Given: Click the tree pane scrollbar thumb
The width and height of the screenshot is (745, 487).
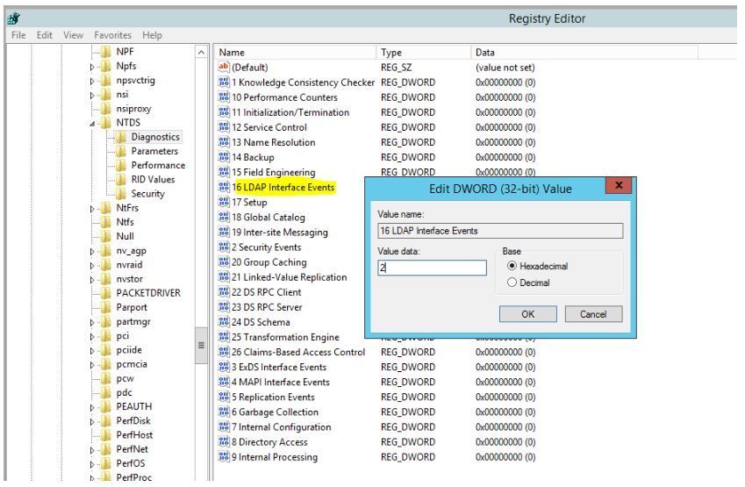Looking at the screenshot, I should (x=201, y=346).
